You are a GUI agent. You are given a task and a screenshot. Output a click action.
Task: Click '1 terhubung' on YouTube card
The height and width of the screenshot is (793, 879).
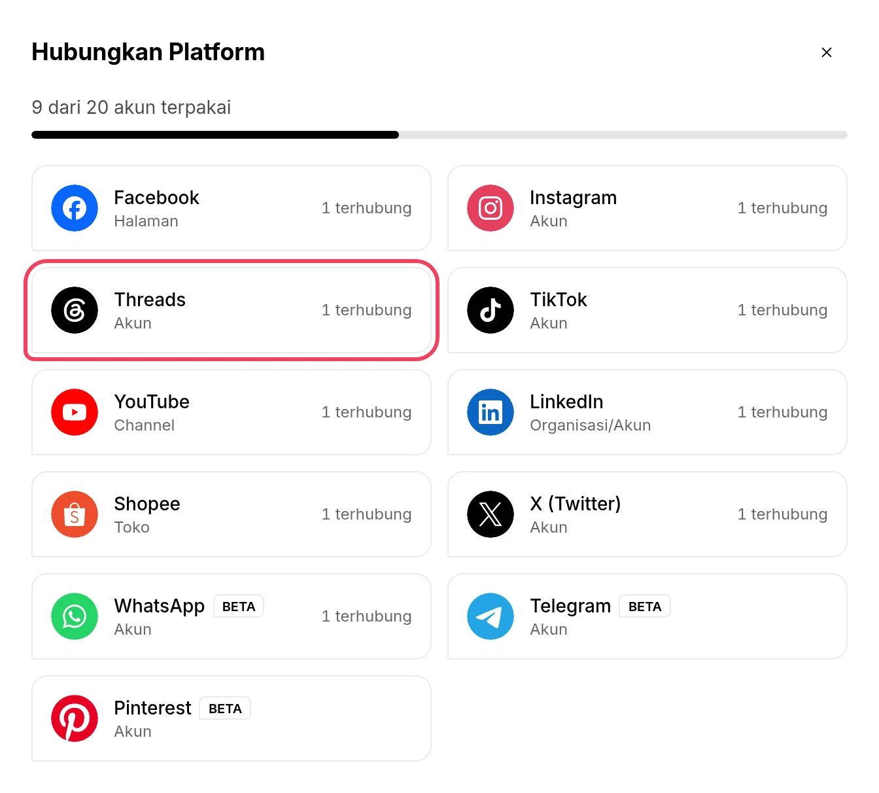coord(366,412)
